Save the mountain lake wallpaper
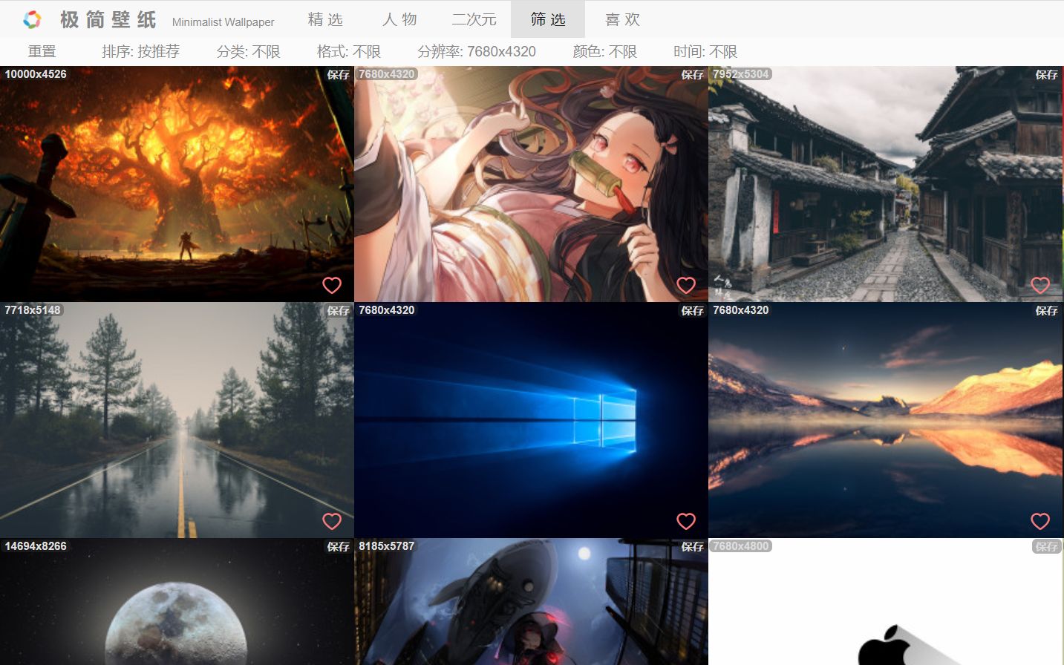Screen dimensions: 1064x665 pyautogui.click(x=1047, y=310)
